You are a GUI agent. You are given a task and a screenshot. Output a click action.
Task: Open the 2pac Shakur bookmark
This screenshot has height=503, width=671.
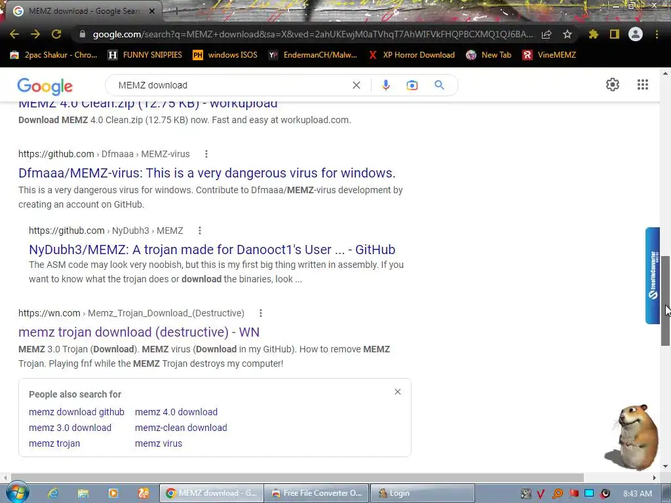(x=54, y=55)
